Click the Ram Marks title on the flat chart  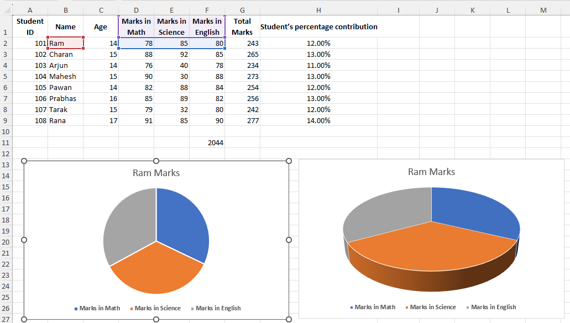[155, 172]
